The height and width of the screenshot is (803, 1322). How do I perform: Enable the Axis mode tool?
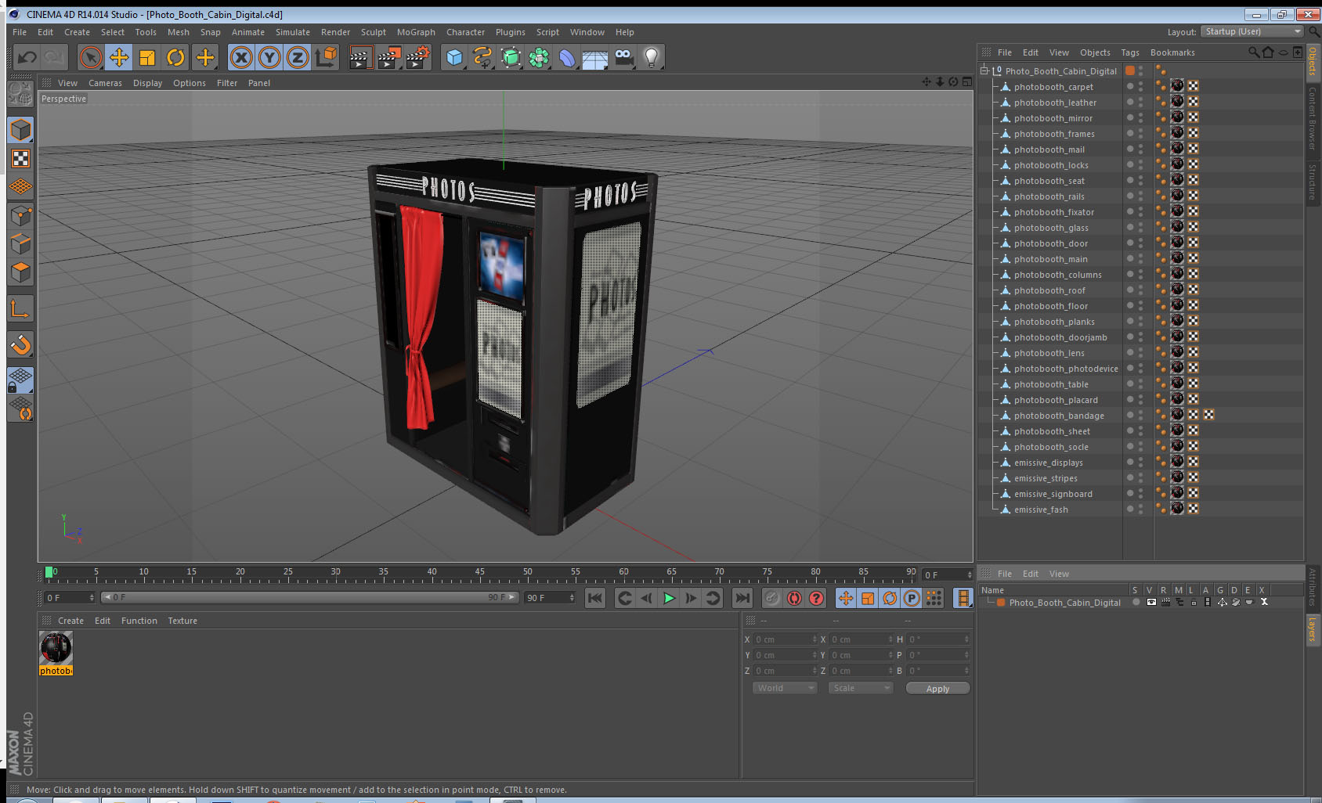pyautogui.click(x=20, y=309)
